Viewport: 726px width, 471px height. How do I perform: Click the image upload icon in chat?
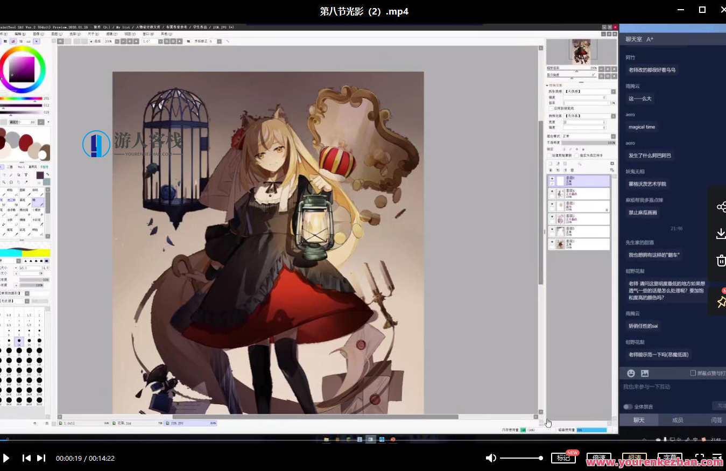pyautogui.click(x=645, y=373)
